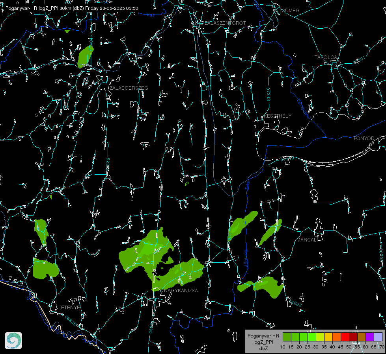
Task: Select the MARCALI town label
Action: click(307, 240)
